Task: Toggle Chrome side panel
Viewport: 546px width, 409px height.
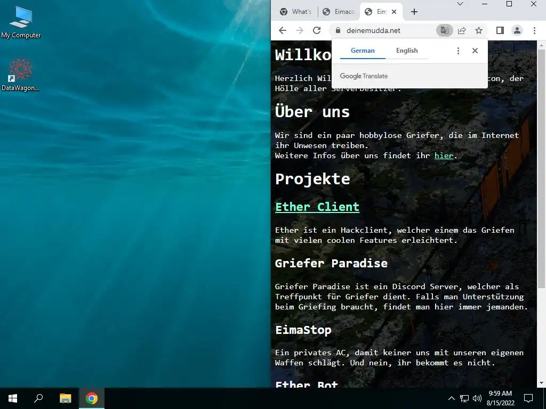Action: point(500,30)
